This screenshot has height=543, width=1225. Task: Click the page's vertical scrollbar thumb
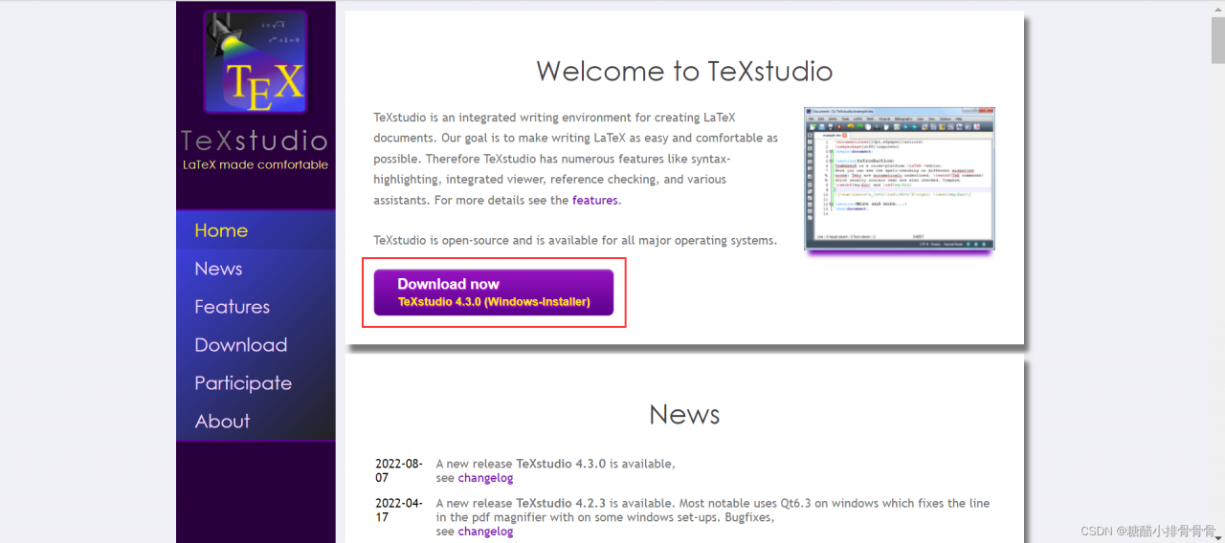tap(1217, 40)
